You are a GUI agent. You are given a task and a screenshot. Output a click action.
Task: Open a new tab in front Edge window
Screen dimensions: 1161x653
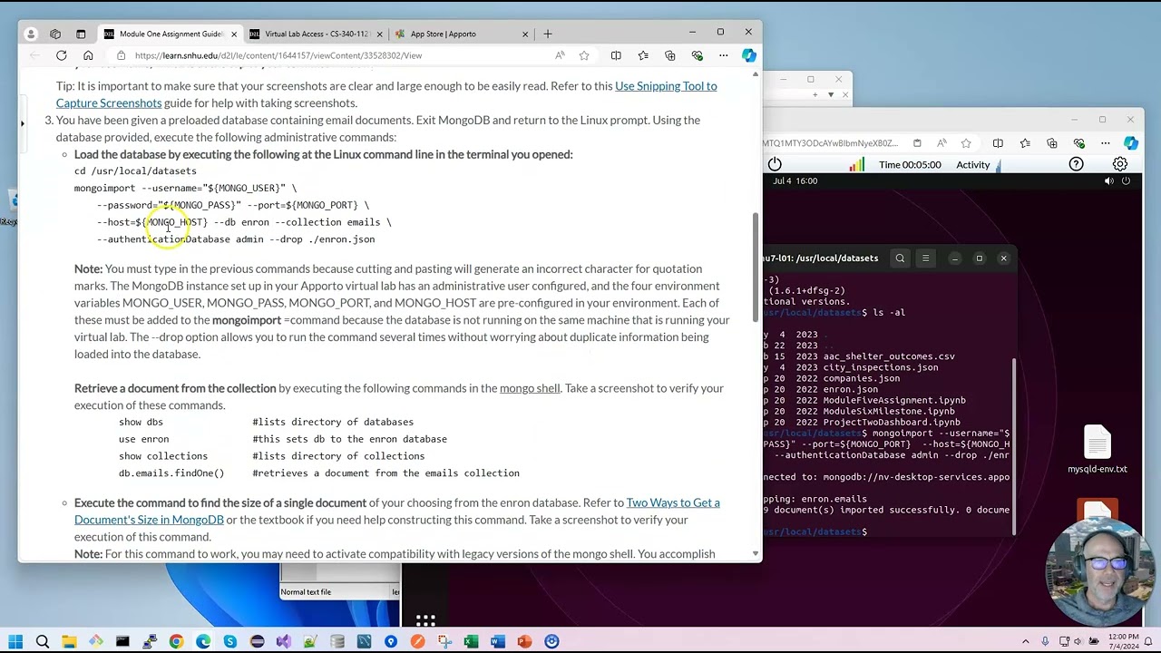click(x=547, y=34)
